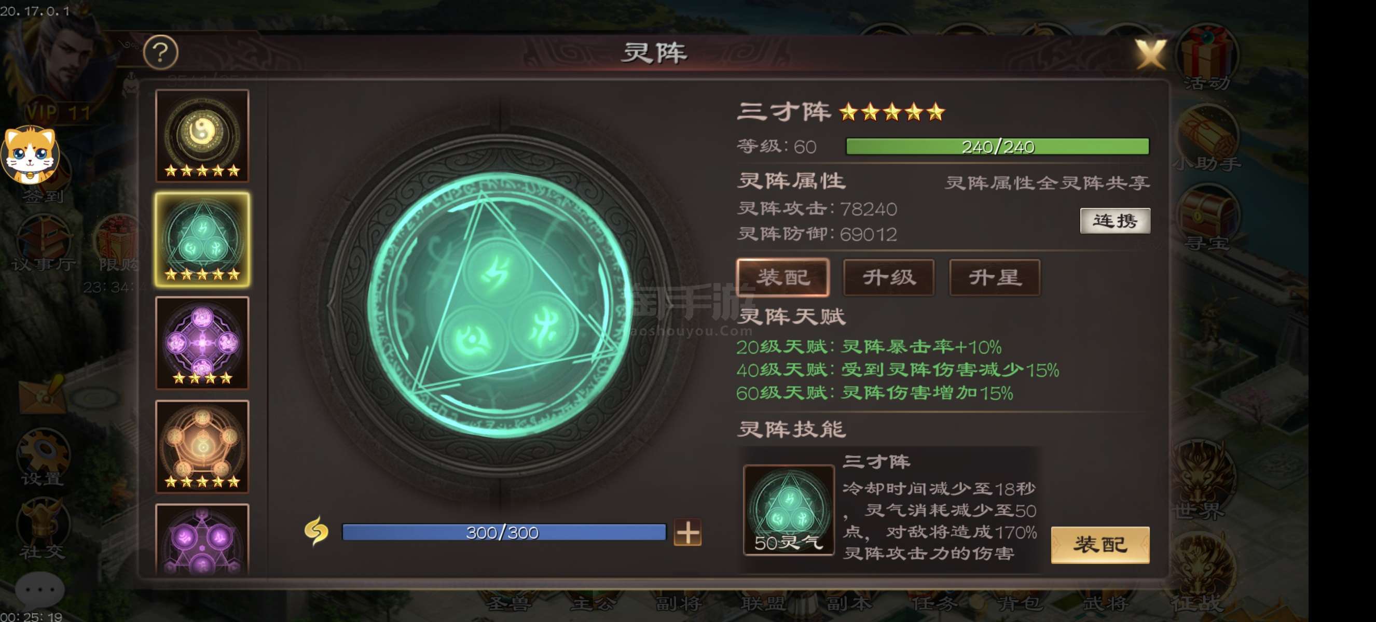Viewport: 1376px width, 622px height.
Task: Click the 240/240 level experience bar
Action: [x=997, y=146]
